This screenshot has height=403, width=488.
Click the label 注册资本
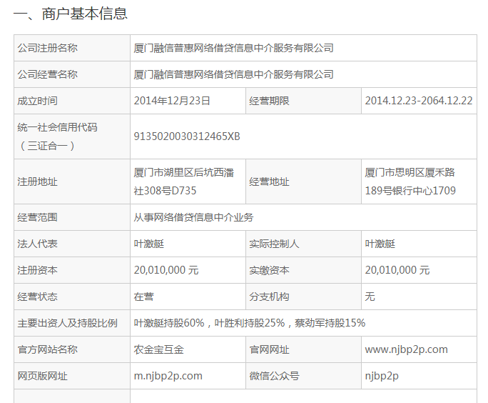tap(37, 270)
